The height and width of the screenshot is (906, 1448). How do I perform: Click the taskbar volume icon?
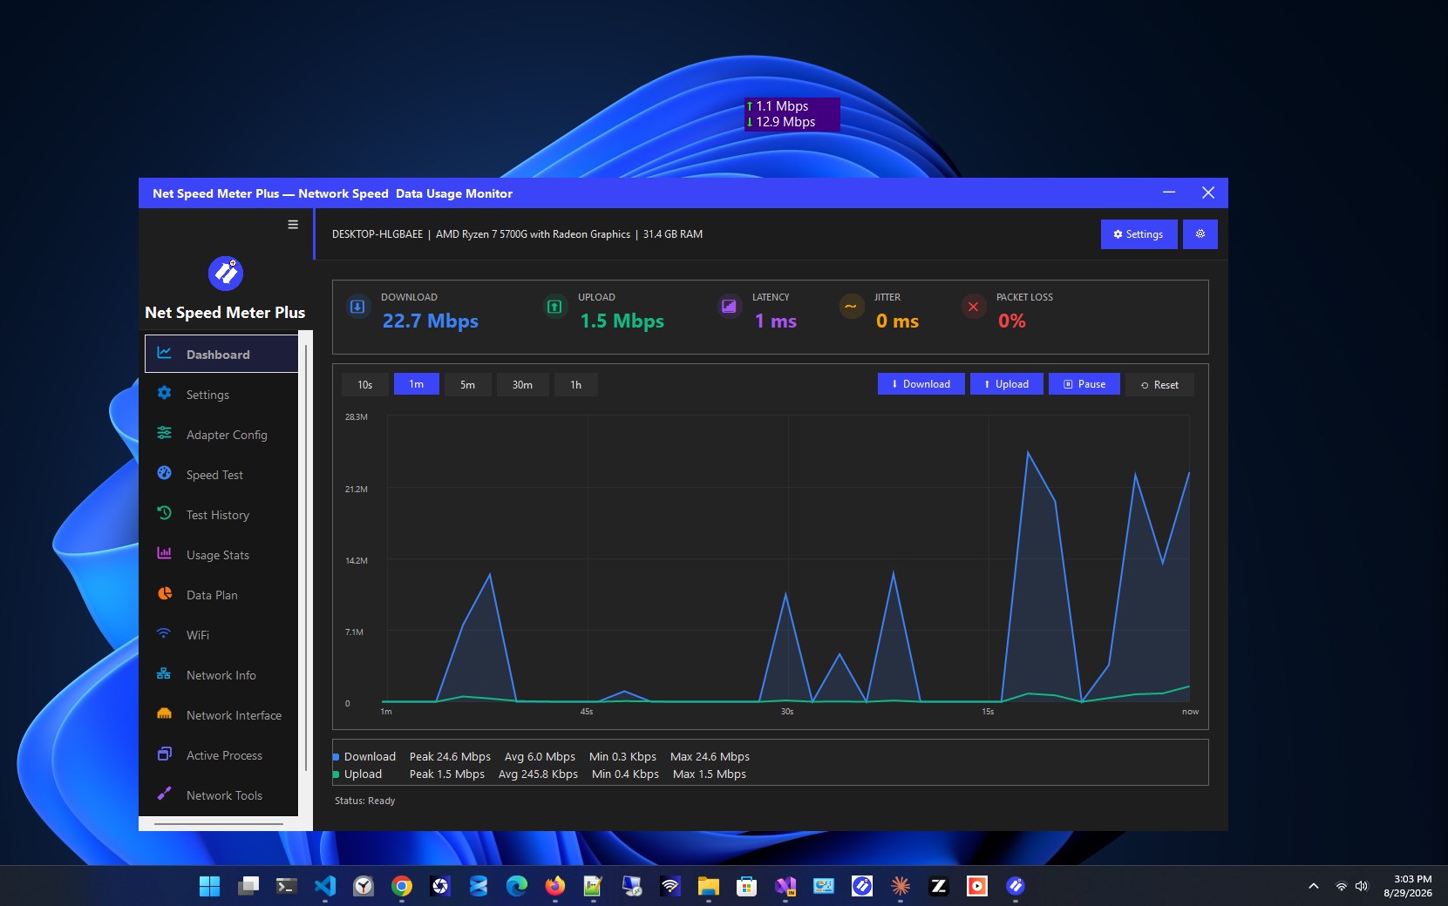pyautogui.click(x=1362, y=886)
